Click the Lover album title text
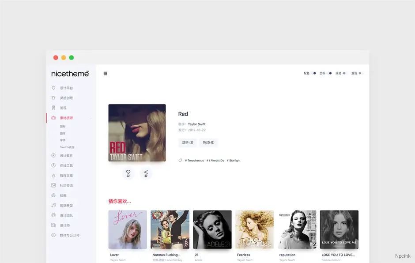Viewport: 415px width, 263px height. click(114, 255)
